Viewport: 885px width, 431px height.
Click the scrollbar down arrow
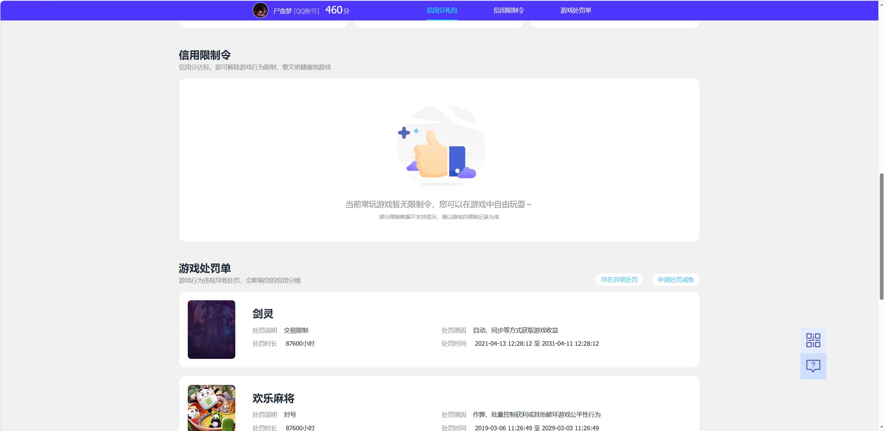[882, 427]
